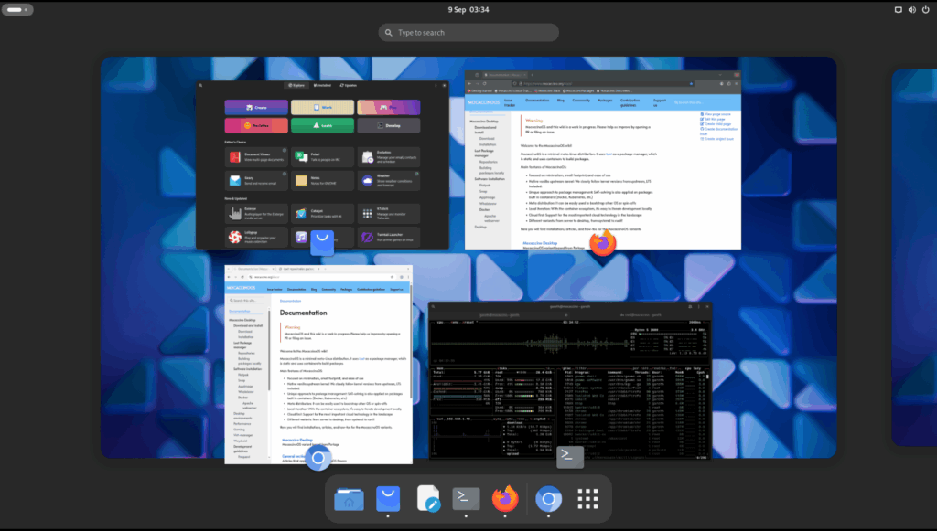Open the calendar from the clock '9 Sep 03:34'
This screenshot has width=937, height=531.
point(468,9)
